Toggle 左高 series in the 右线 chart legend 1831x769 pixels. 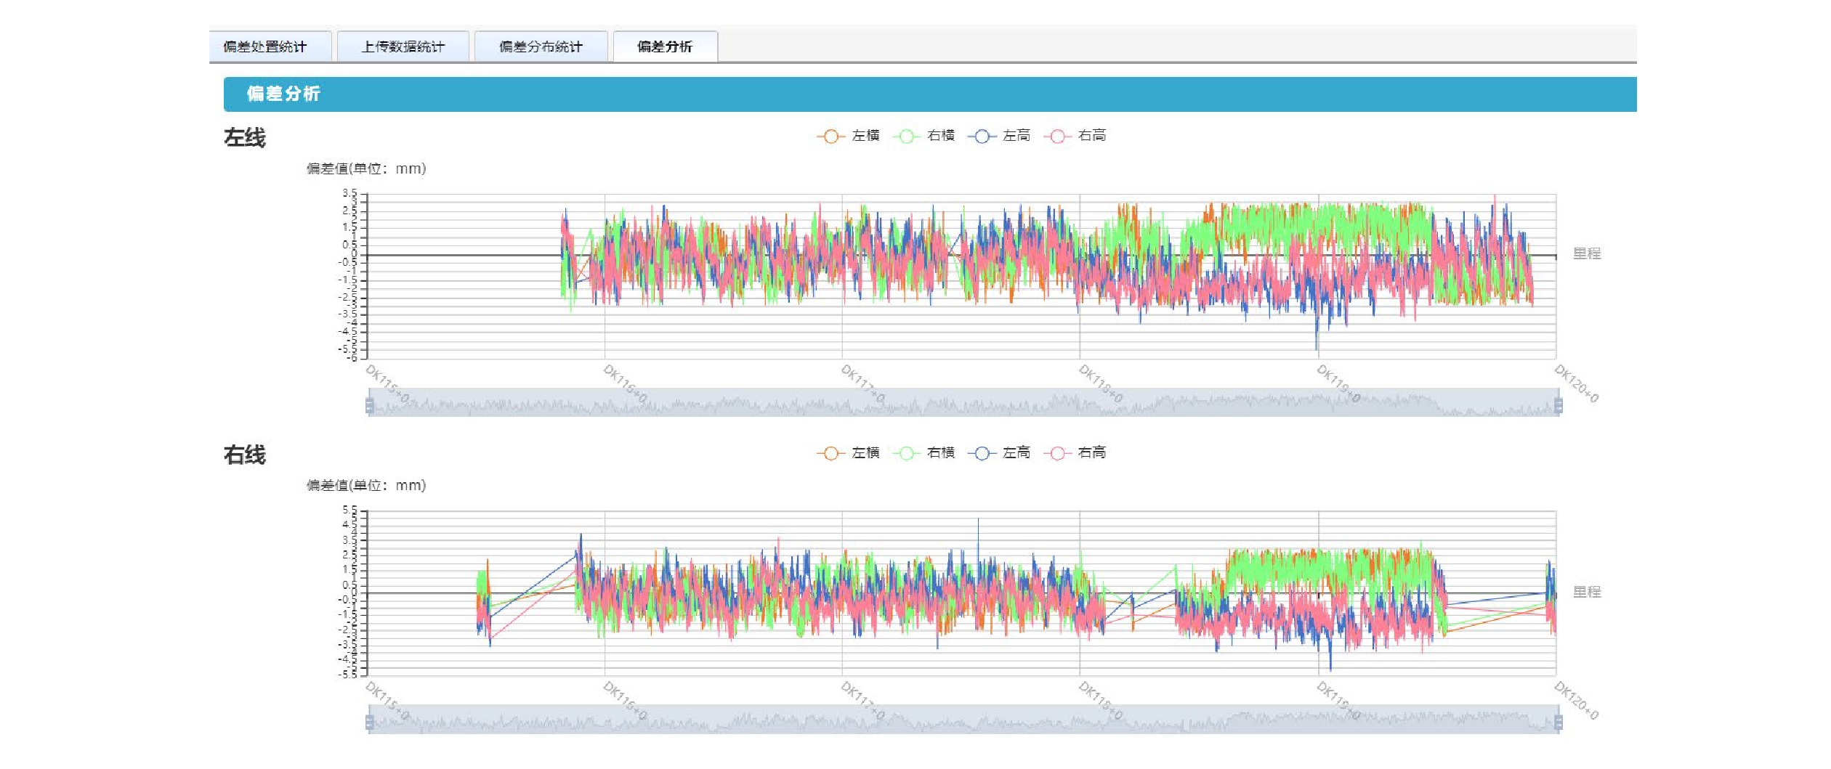[999, 453]
